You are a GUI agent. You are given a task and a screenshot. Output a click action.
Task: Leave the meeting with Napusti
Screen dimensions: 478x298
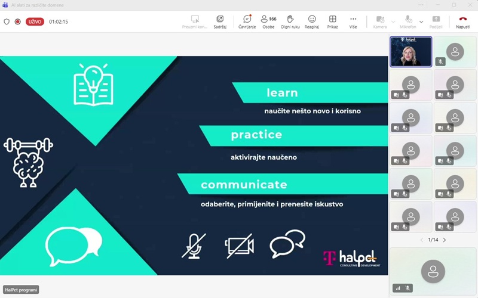pos(462,21)
